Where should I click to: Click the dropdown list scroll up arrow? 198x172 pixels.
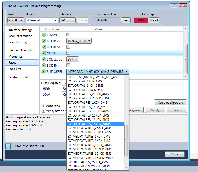point(126,77)
